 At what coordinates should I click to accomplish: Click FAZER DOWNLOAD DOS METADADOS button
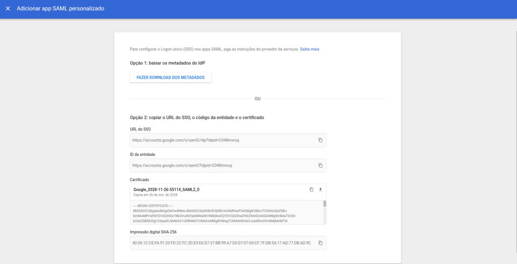coord(171,77)
